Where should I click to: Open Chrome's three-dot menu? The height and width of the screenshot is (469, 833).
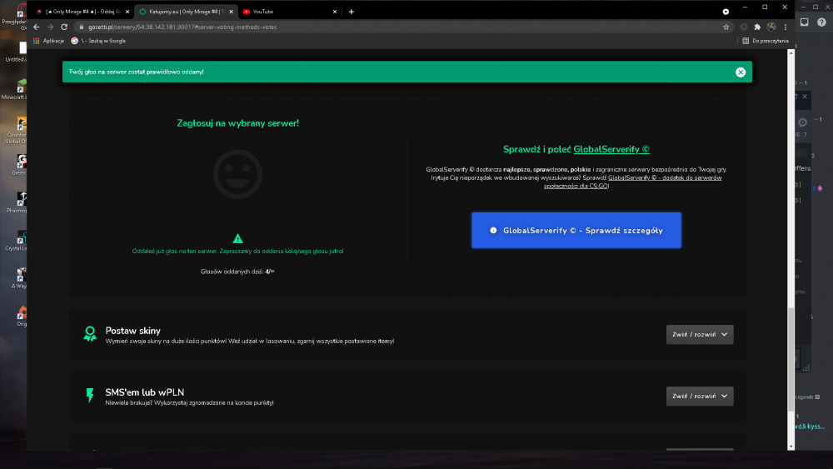pyautogui.click(x=786, y=27)
